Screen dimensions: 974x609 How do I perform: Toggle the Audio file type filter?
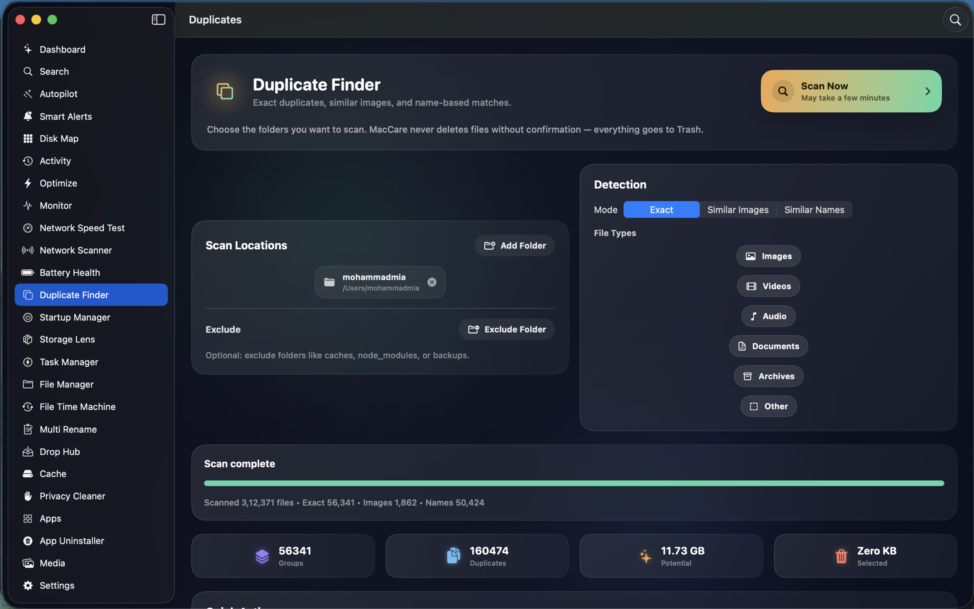(x=768, y=316)
